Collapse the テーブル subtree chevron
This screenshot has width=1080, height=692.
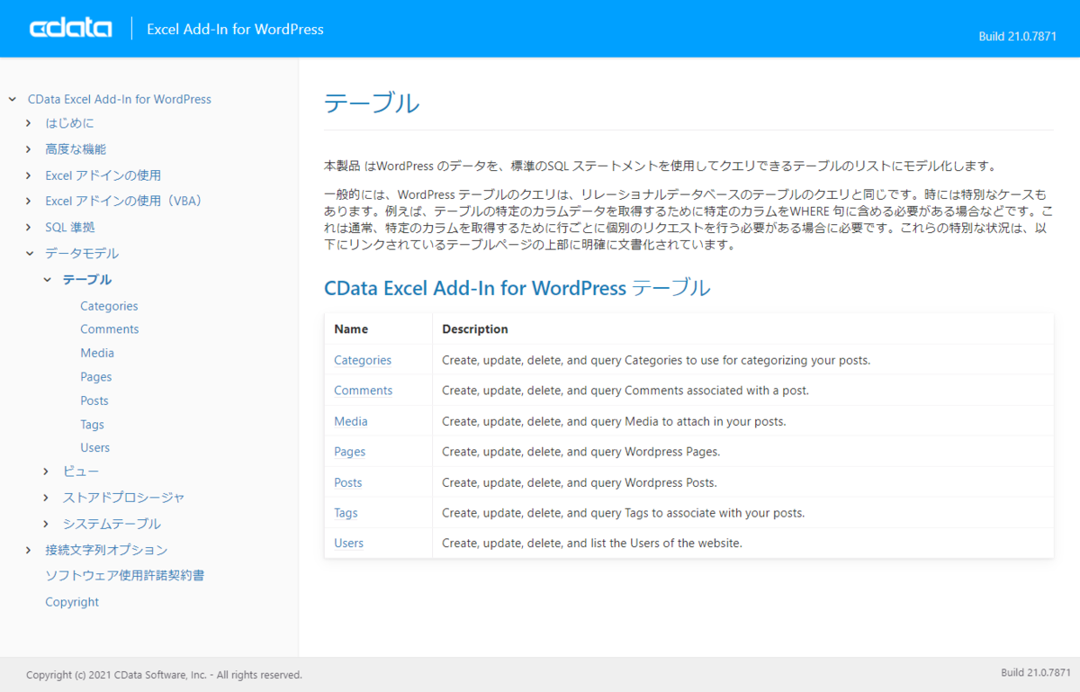click(47, 280)
